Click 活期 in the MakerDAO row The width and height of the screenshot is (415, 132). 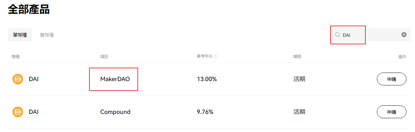(x=299, y=79)
